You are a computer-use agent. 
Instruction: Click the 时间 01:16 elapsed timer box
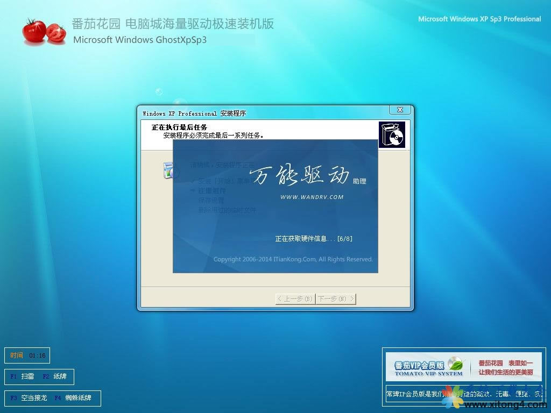pyautogui.click(x=27, y=355)
